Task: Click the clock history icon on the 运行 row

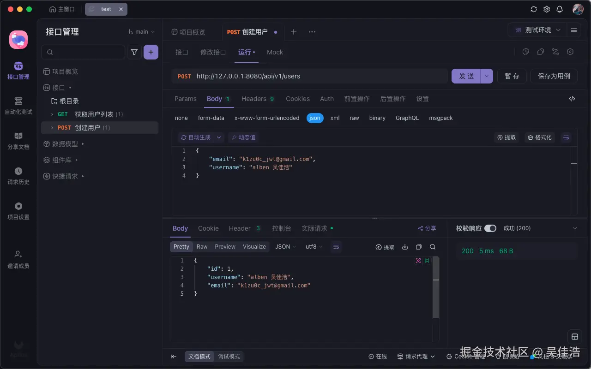Action: [525, 52]
